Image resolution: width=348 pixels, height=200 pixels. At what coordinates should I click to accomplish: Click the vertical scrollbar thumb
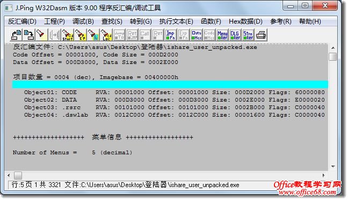(x=332, y=56)
